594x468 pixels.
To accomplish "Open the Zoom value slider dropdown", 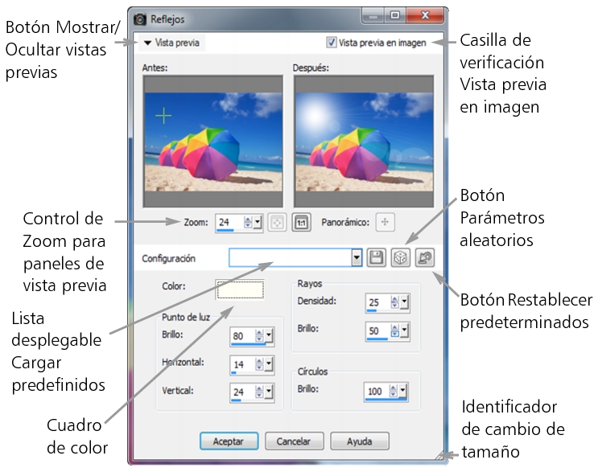I will click(x=257, y=223).
